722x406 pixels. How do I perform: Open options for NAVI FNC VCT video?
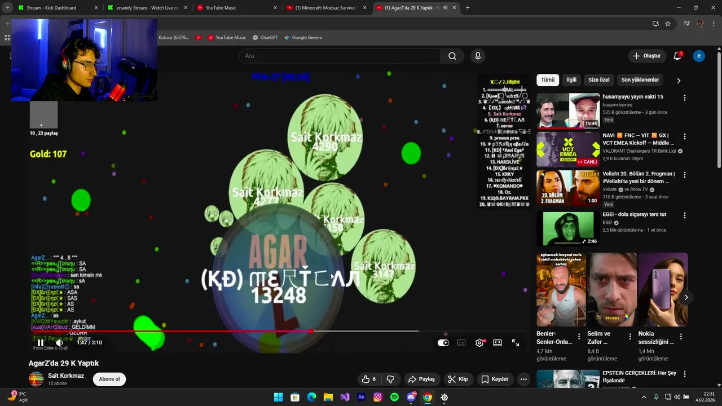685,136
